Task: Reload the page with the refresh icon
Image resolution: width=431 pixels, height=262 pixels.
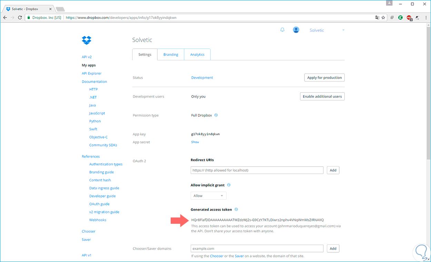Action: pos(20,17)
